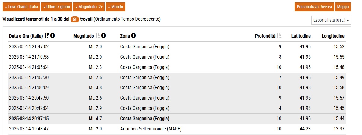
Task: Expand the Ultimi 7 giorni time filter
Action: tap(57, 7)
